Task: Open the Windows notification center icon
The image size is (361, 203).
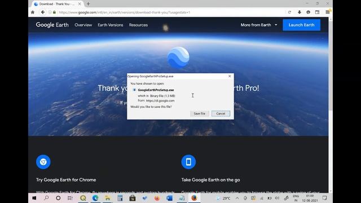Action: pyautogui.click(x=325, y=198)
